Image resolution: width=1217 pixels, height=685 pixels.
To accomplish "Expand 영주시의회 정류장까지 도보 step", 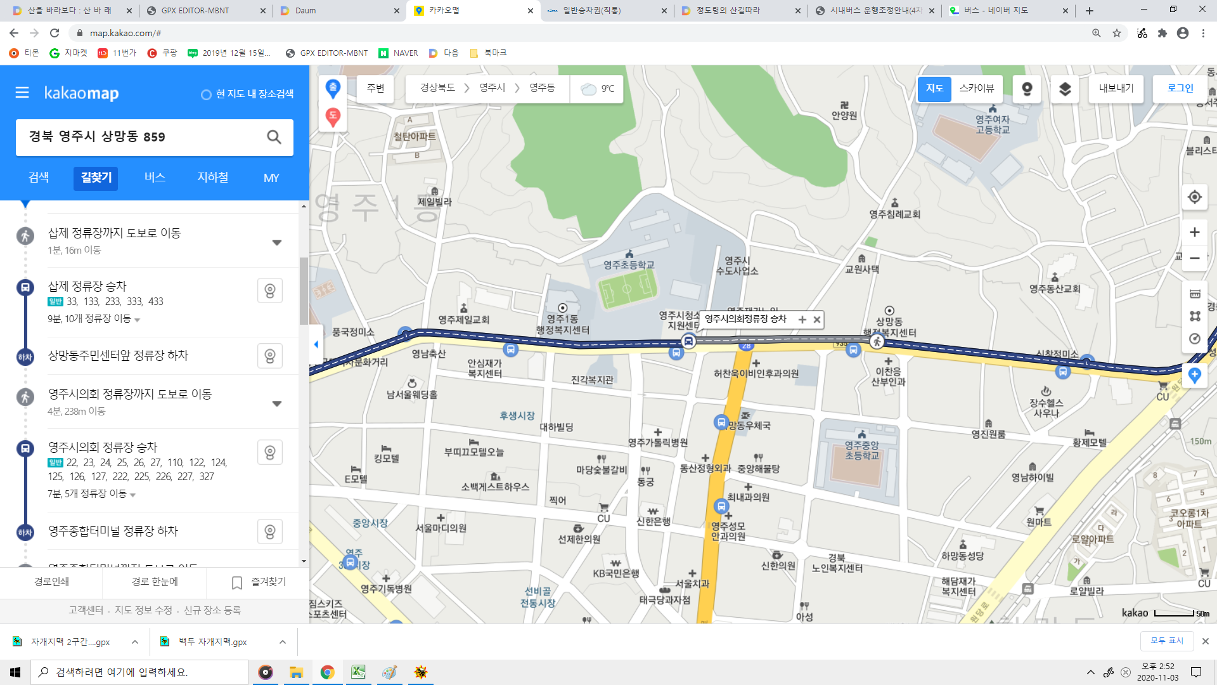I will (277, 403).
